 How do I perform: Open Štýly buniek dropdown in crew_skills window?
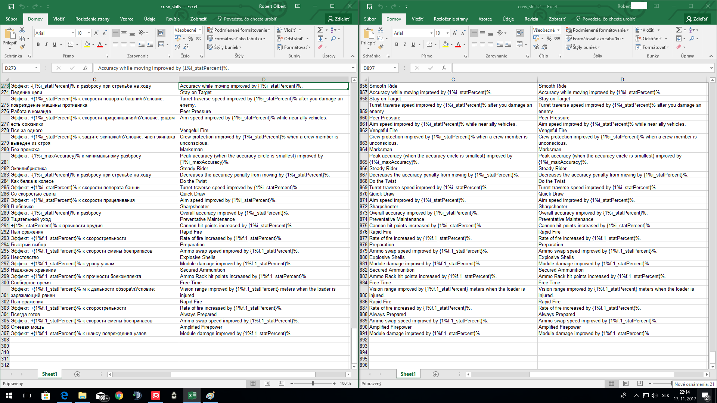(x=224, y=47)
